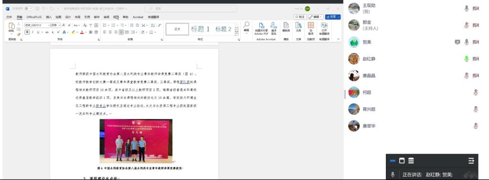
Task: Click the format painter brush icon
Action: tap(19, 34)
